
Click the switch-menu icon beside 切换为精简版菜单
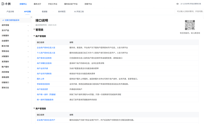(x=3, y=20)
